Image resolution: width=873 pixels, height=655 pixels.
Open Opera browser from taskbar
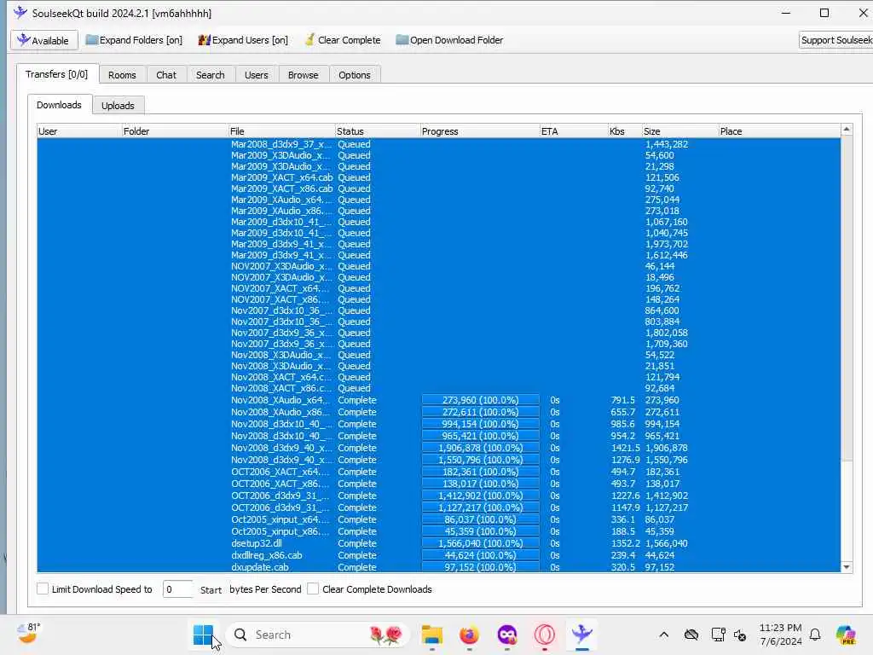[x=544, y=635]
